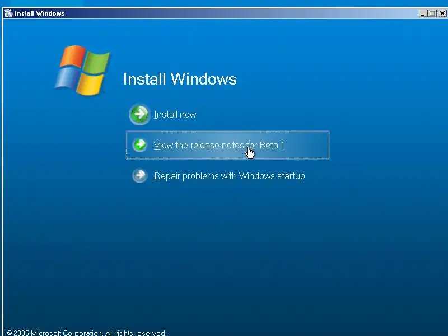448x336 pixels.
Task: Click the Install Windows title bar text
Action: pos(39,13)
